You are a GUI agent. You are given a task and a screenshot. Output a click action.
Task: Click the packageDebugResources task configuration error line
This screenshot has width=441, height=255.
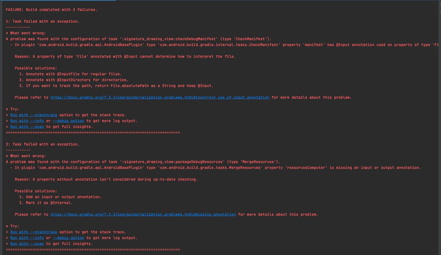pyautogui.click(x=143, y=162)
